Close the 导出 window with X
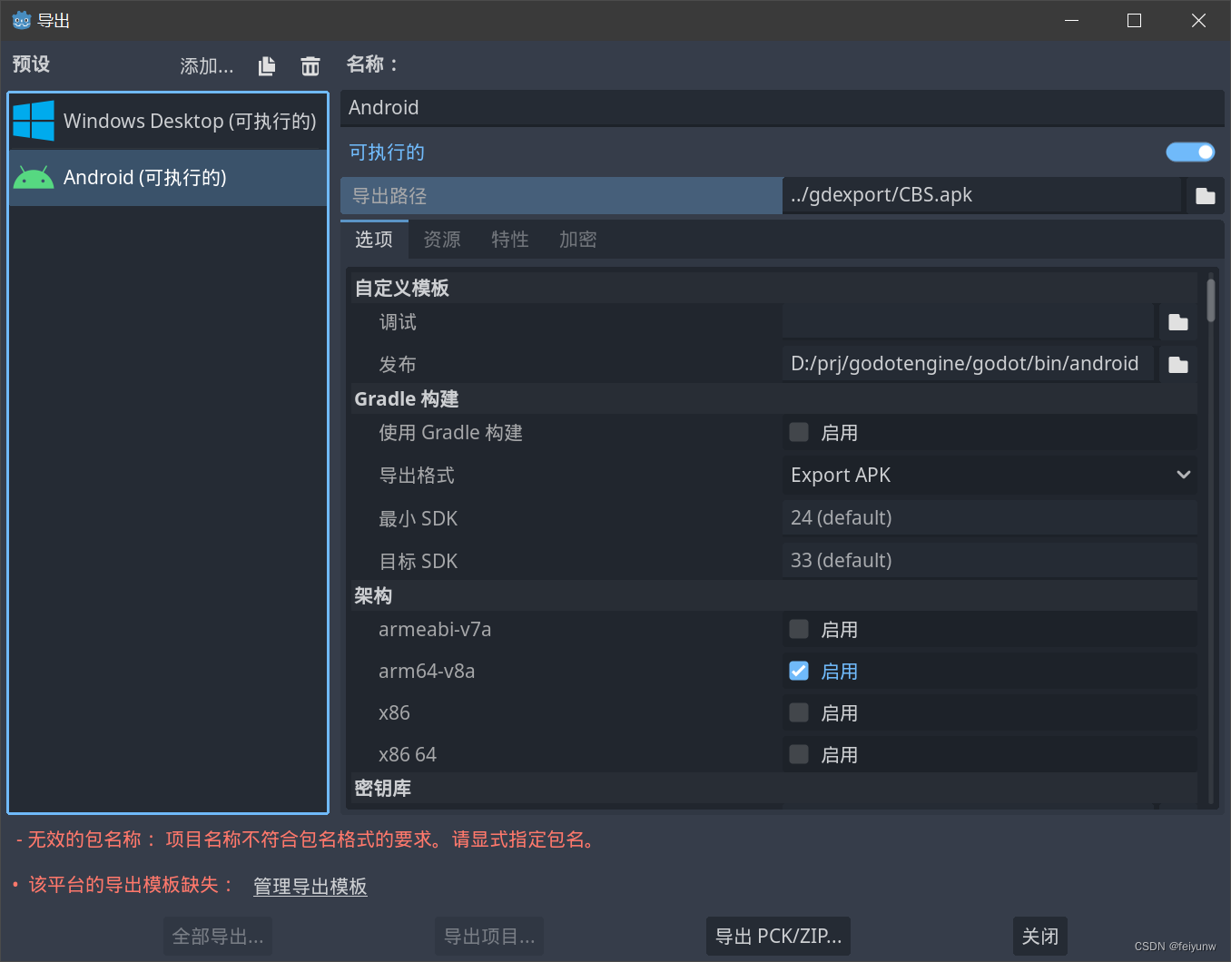1231x962 pixels. [1198, 20]
